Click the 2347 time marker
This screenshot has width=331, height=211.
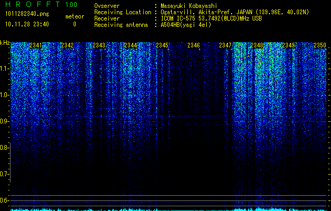pyautogui.click(x=225, y=45)
